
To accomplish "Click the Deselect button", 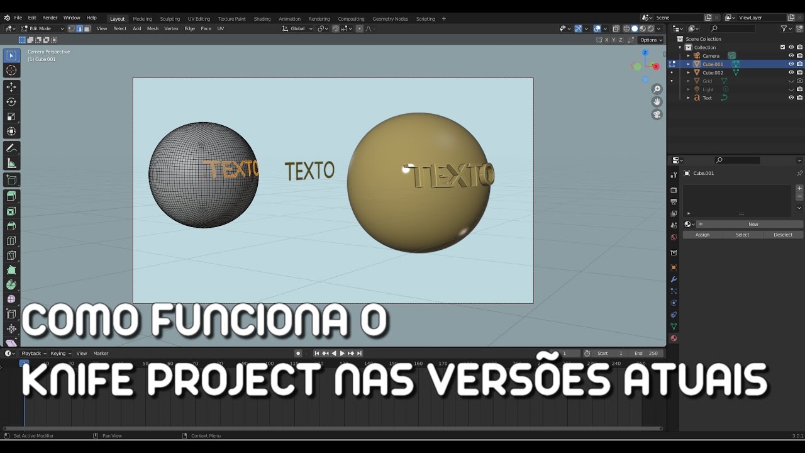I will [x=783, y=235].
